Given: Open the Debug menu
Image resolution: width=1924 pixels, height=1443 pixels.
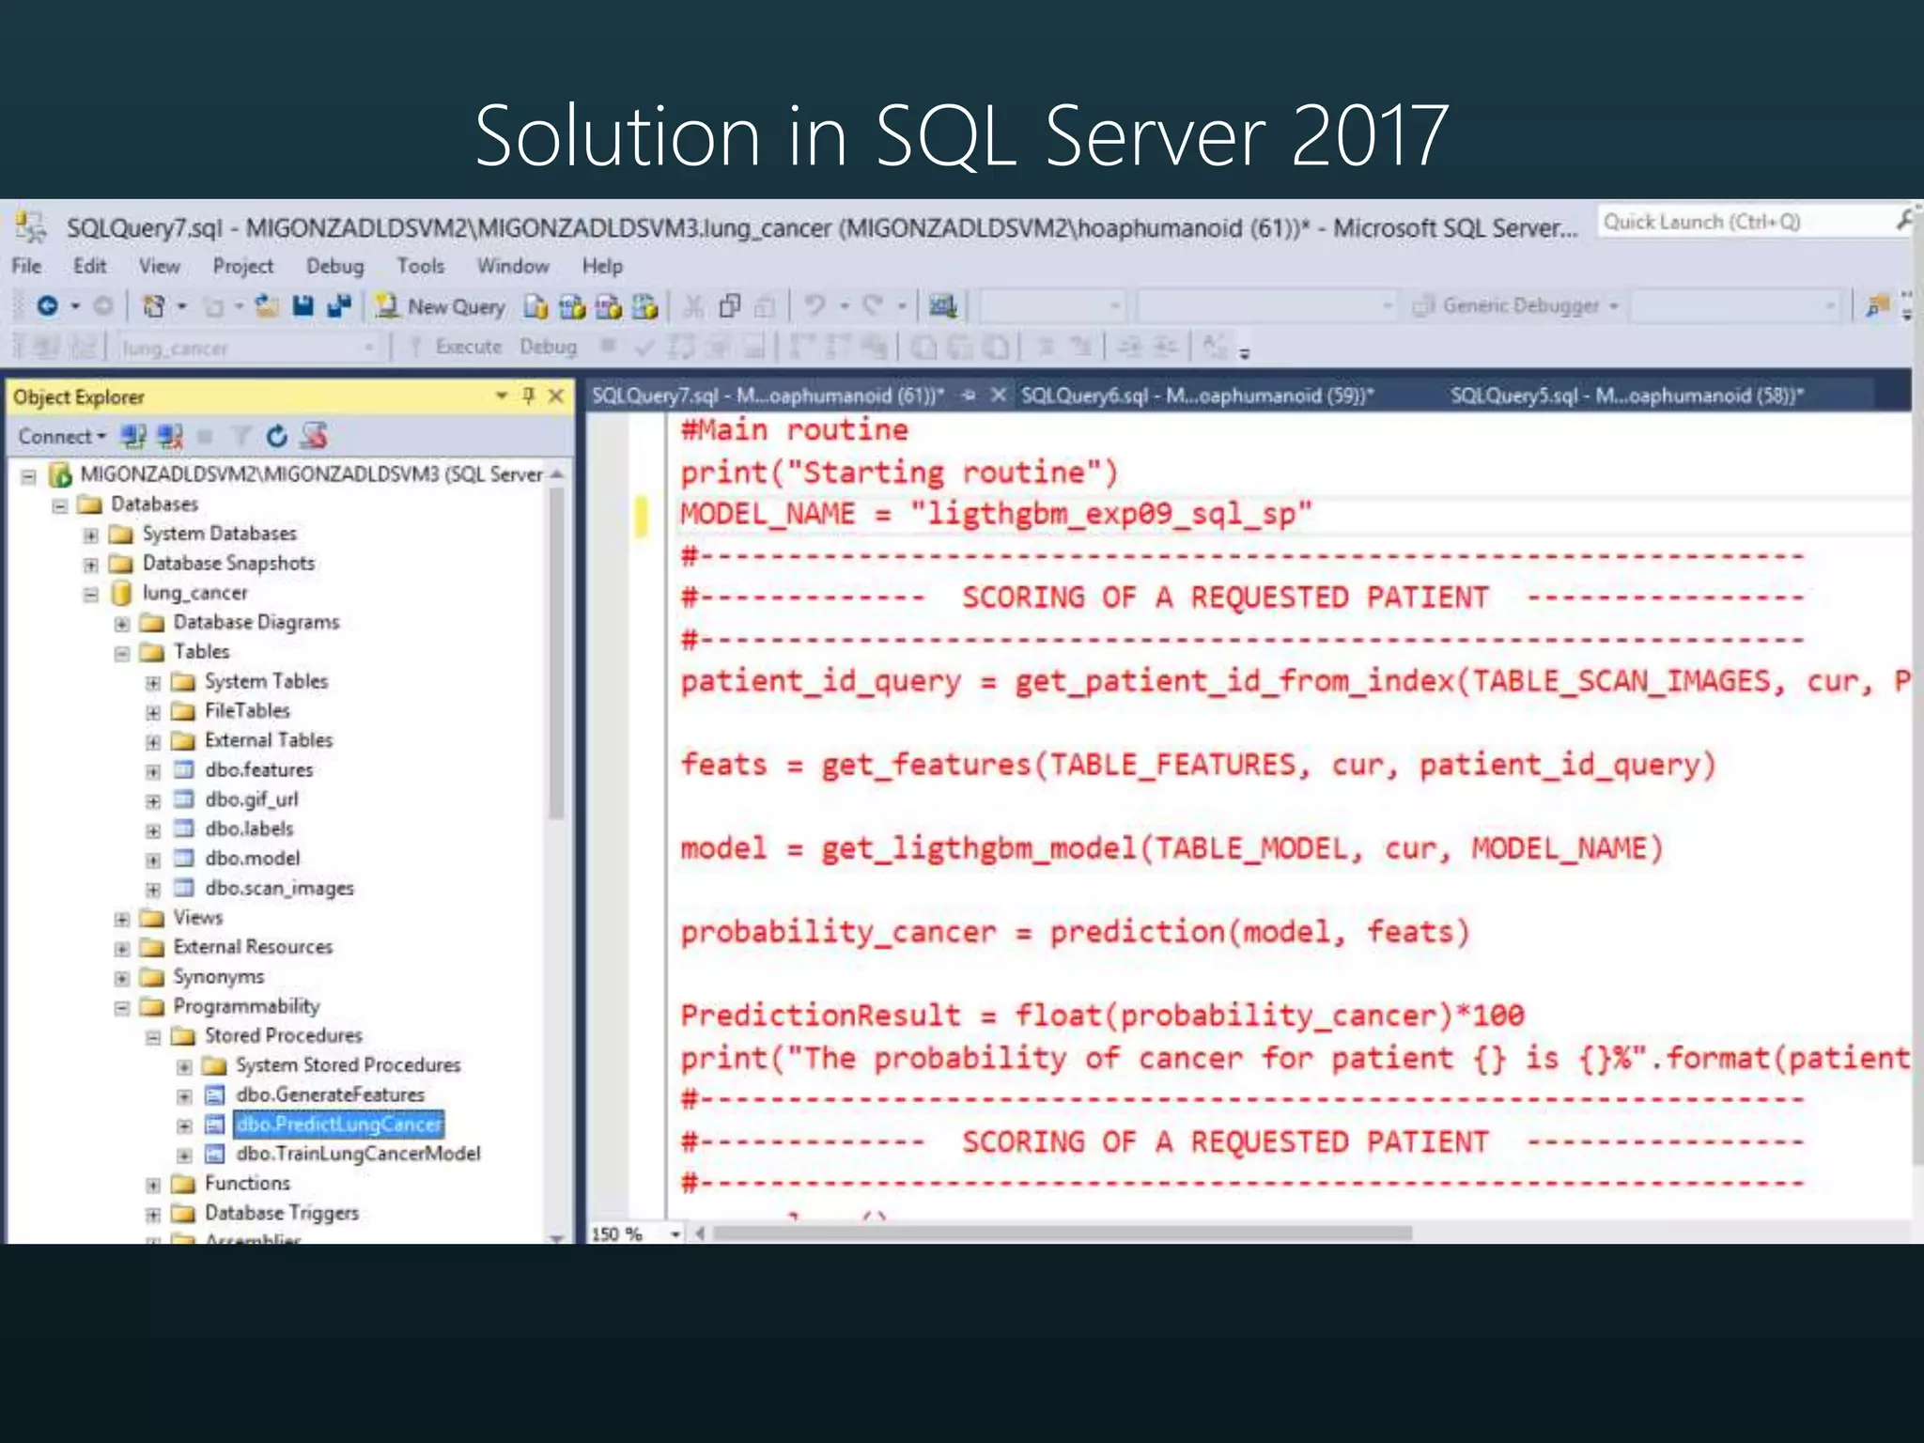Looking at the screenshot, I should pos(334,267).
